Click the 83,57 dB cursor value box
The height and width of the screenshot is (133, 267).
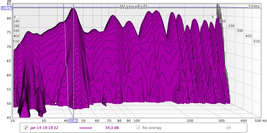[6, 8]
